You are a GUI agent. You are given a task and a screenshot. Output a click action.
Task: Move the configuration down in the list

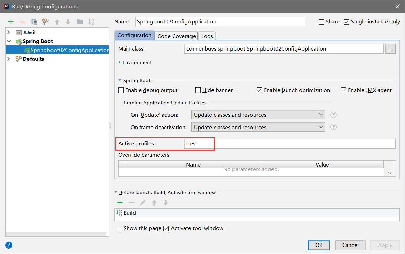coord(68,22)
